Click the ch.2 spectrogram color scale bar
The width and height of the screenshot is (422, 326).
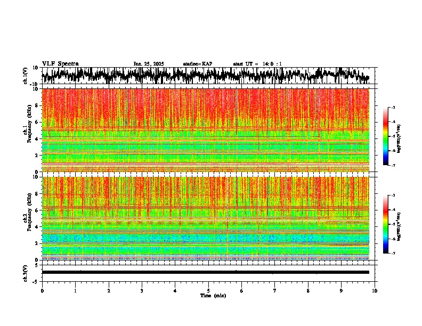click(x=385, y=224)
